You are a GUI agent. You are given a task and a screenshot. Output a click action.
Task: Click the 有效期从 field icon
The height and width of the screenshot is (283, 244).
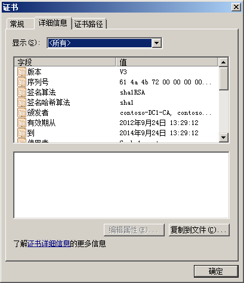coord(21,123)
